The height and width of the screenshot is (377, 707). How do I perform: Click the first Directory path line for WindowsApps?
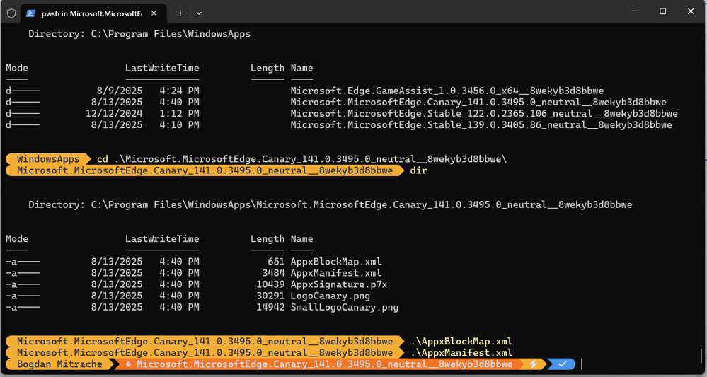pos(139,34)
